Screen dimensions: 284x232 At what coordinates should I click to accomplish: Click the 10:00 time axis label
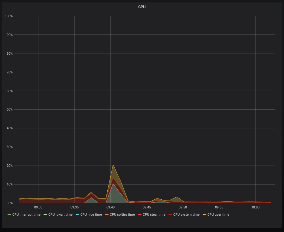tap(255, 207)
